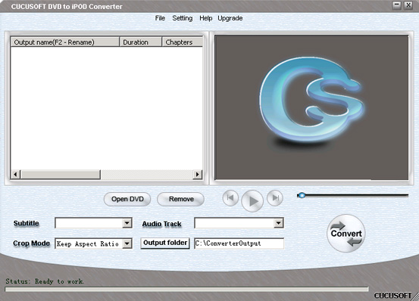Click the Remove button
The width and height of the screenshot is (419, 301).
pos(181,199)
